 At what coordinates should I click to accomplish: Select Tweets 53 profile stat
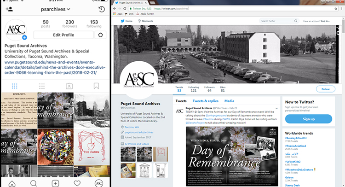[x=179, y=89]
